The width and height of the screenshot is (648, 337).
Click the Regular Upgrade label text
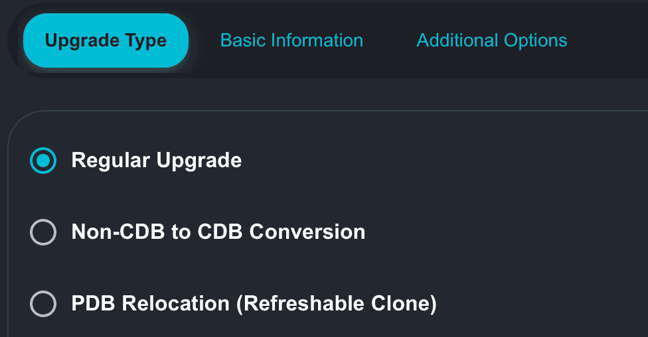click(x=156, y=161)
